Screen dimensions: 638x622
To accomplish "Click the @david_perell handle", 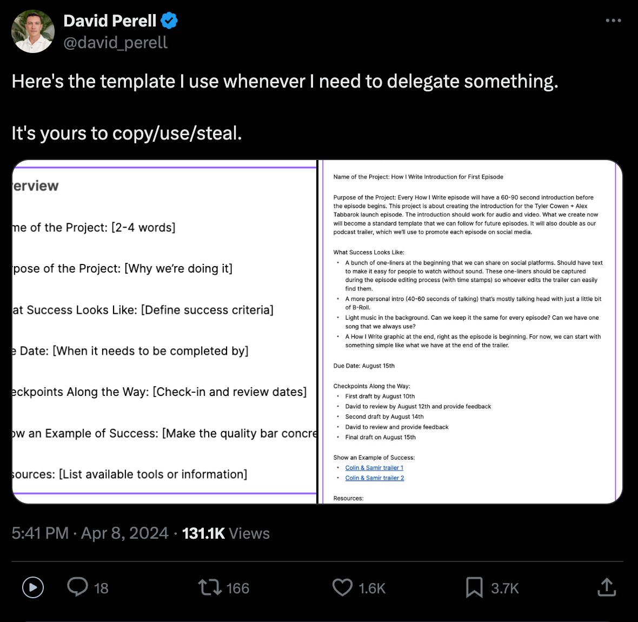I will 116,43.
